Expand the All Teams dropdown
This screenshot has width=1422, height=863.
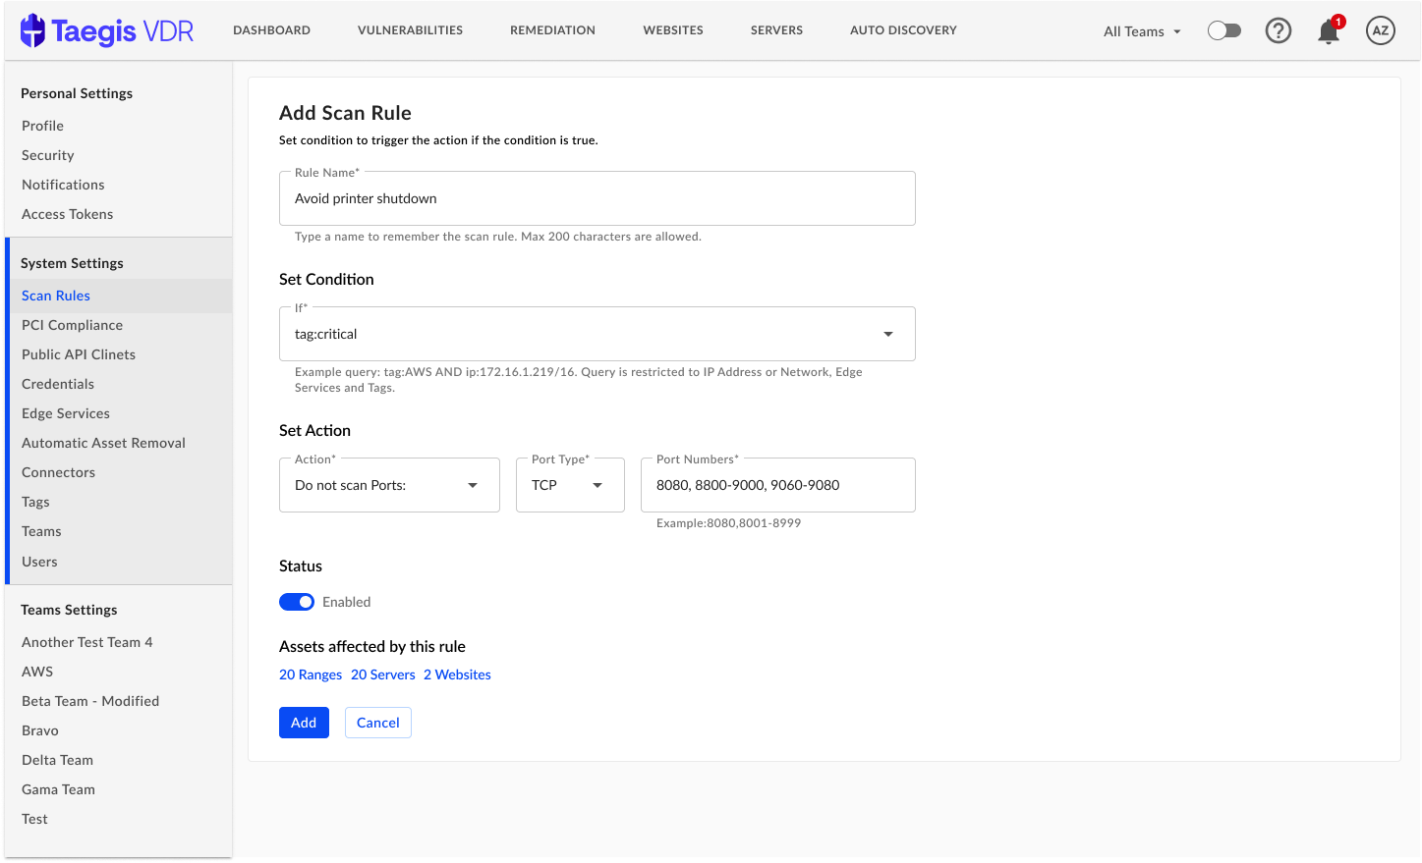coord(1142,31)
